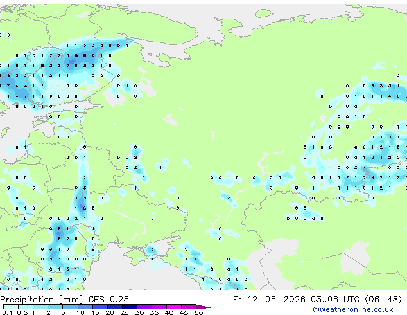Select the 'GFS 0.25' model label
Screen dimensions: 407x315
click(108, 300)
